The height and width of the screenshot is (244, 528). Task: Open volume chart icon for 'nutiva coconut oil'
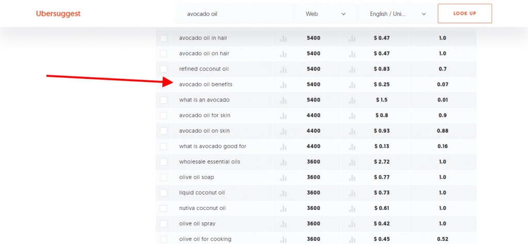pos(283,208)
